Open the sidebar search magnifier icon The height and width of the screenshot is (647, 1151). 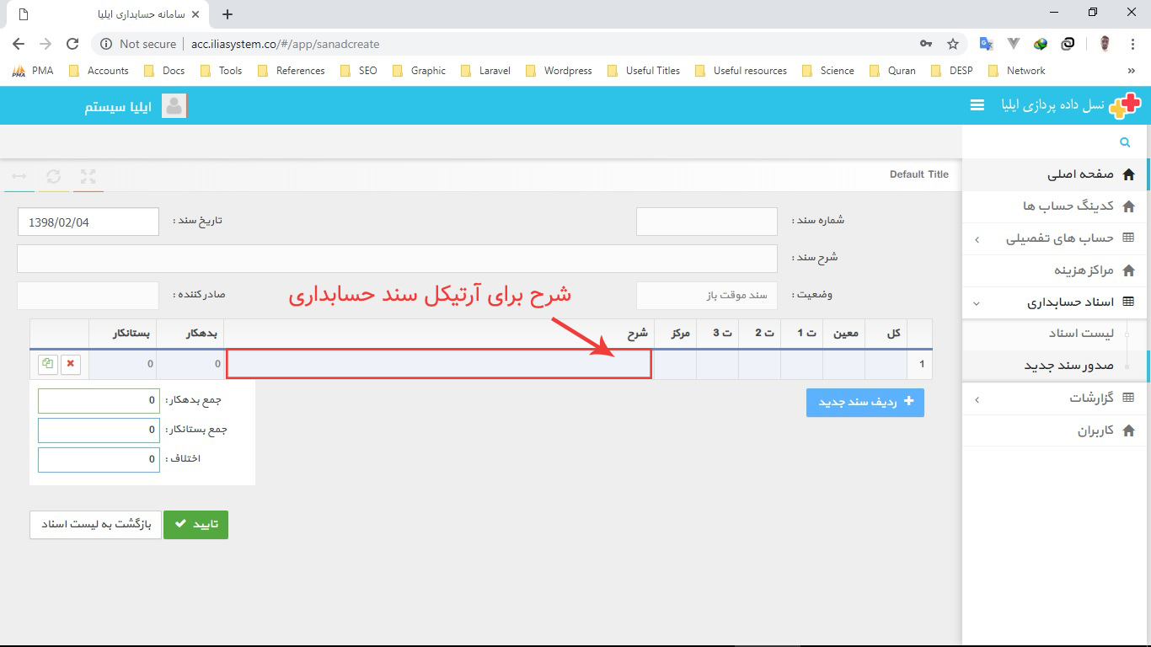coord(1125,142)
